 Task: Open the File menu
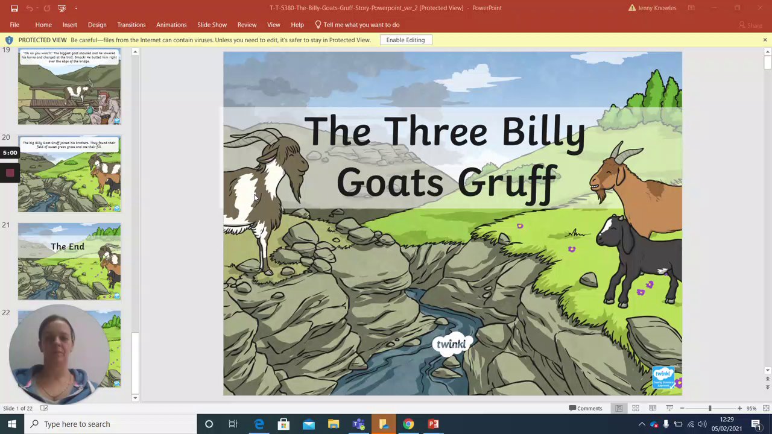(x=14, y=25)
